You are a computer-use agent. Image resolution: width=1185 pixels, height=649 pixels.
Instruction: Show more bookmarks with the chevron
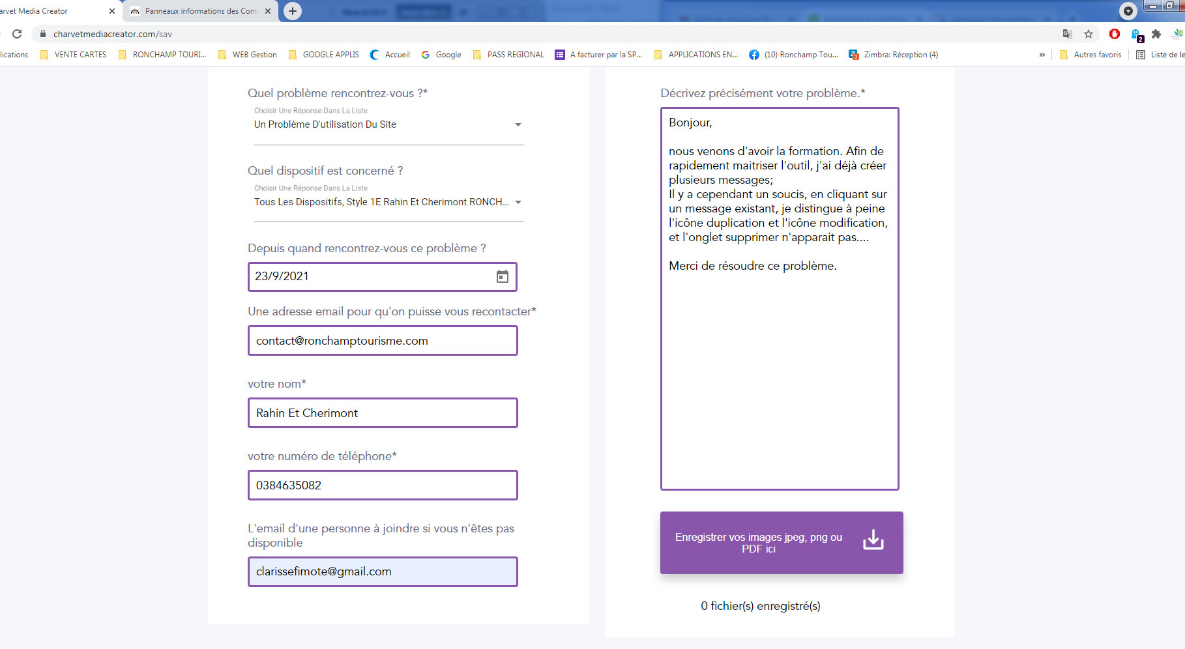[x=1042, y=55]
